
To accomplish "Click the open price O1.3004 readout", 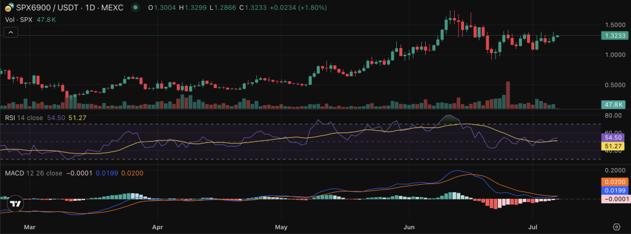I will pos(163,7).
